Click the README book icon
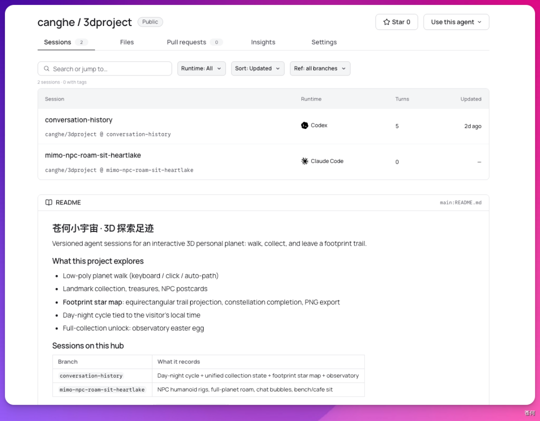Image resolution: width=540 pixels, height=421 pixels. coord(49,202)
